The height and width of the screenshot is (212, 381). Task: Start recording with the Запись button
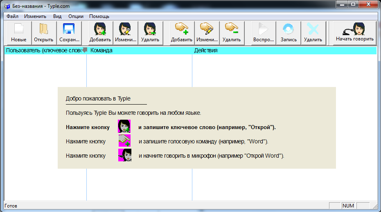[289, 33]
